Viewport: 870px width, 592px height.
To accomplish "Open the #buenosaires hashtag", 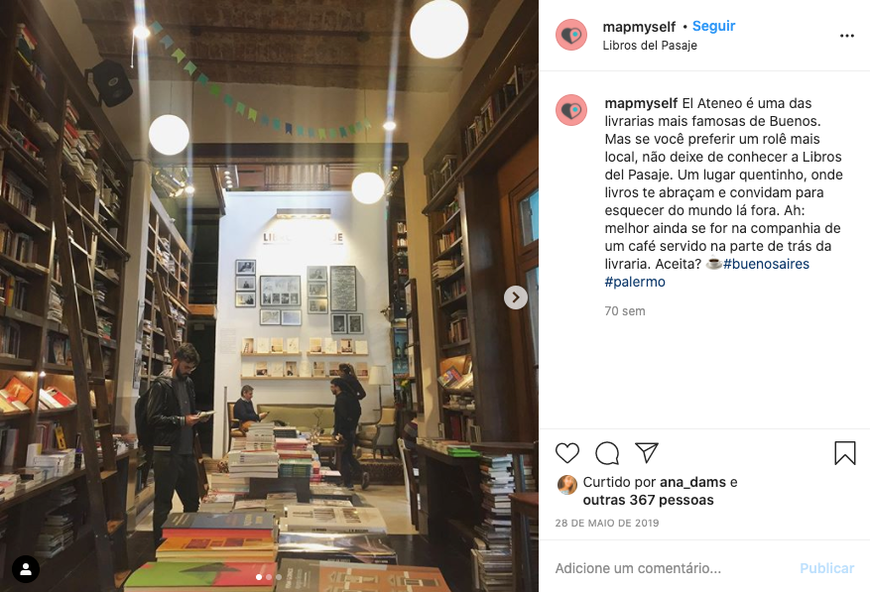I will (766, 264).
